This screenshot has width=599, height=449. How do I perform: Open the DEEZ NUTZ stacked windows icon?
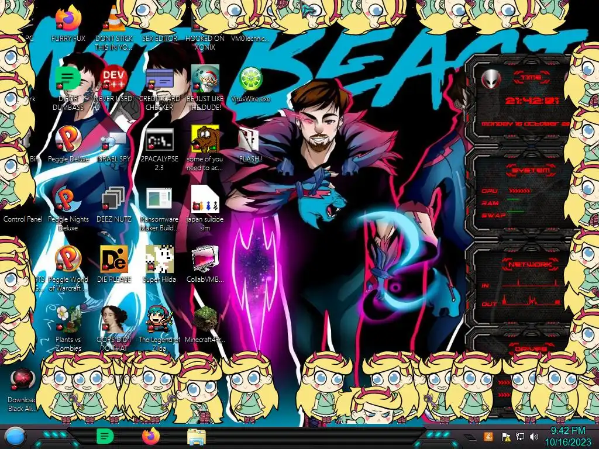[x=114, y=199]
